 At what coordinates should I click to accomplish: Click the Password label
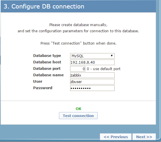pyautogui.click(x=43, y=88)
